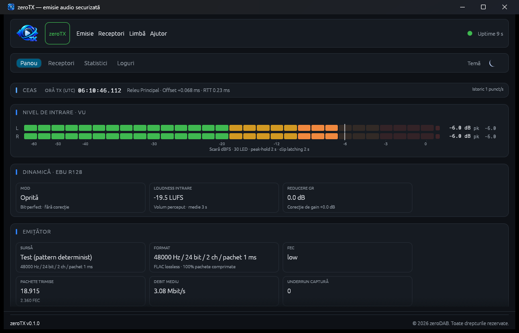Image resolution: width=519 pixels, height=333 pixels.
Task: Maximize the zeroTX window
Action: 483,7
